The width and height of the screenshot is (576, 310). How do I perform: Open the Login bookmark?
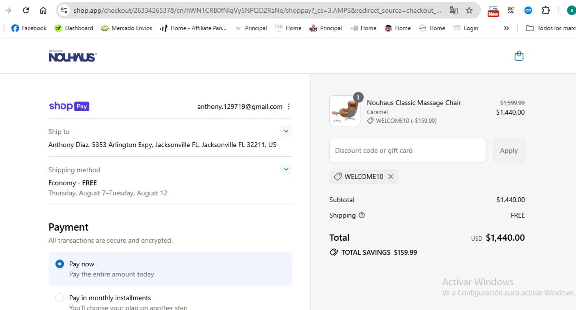click(x=465, y=28)
